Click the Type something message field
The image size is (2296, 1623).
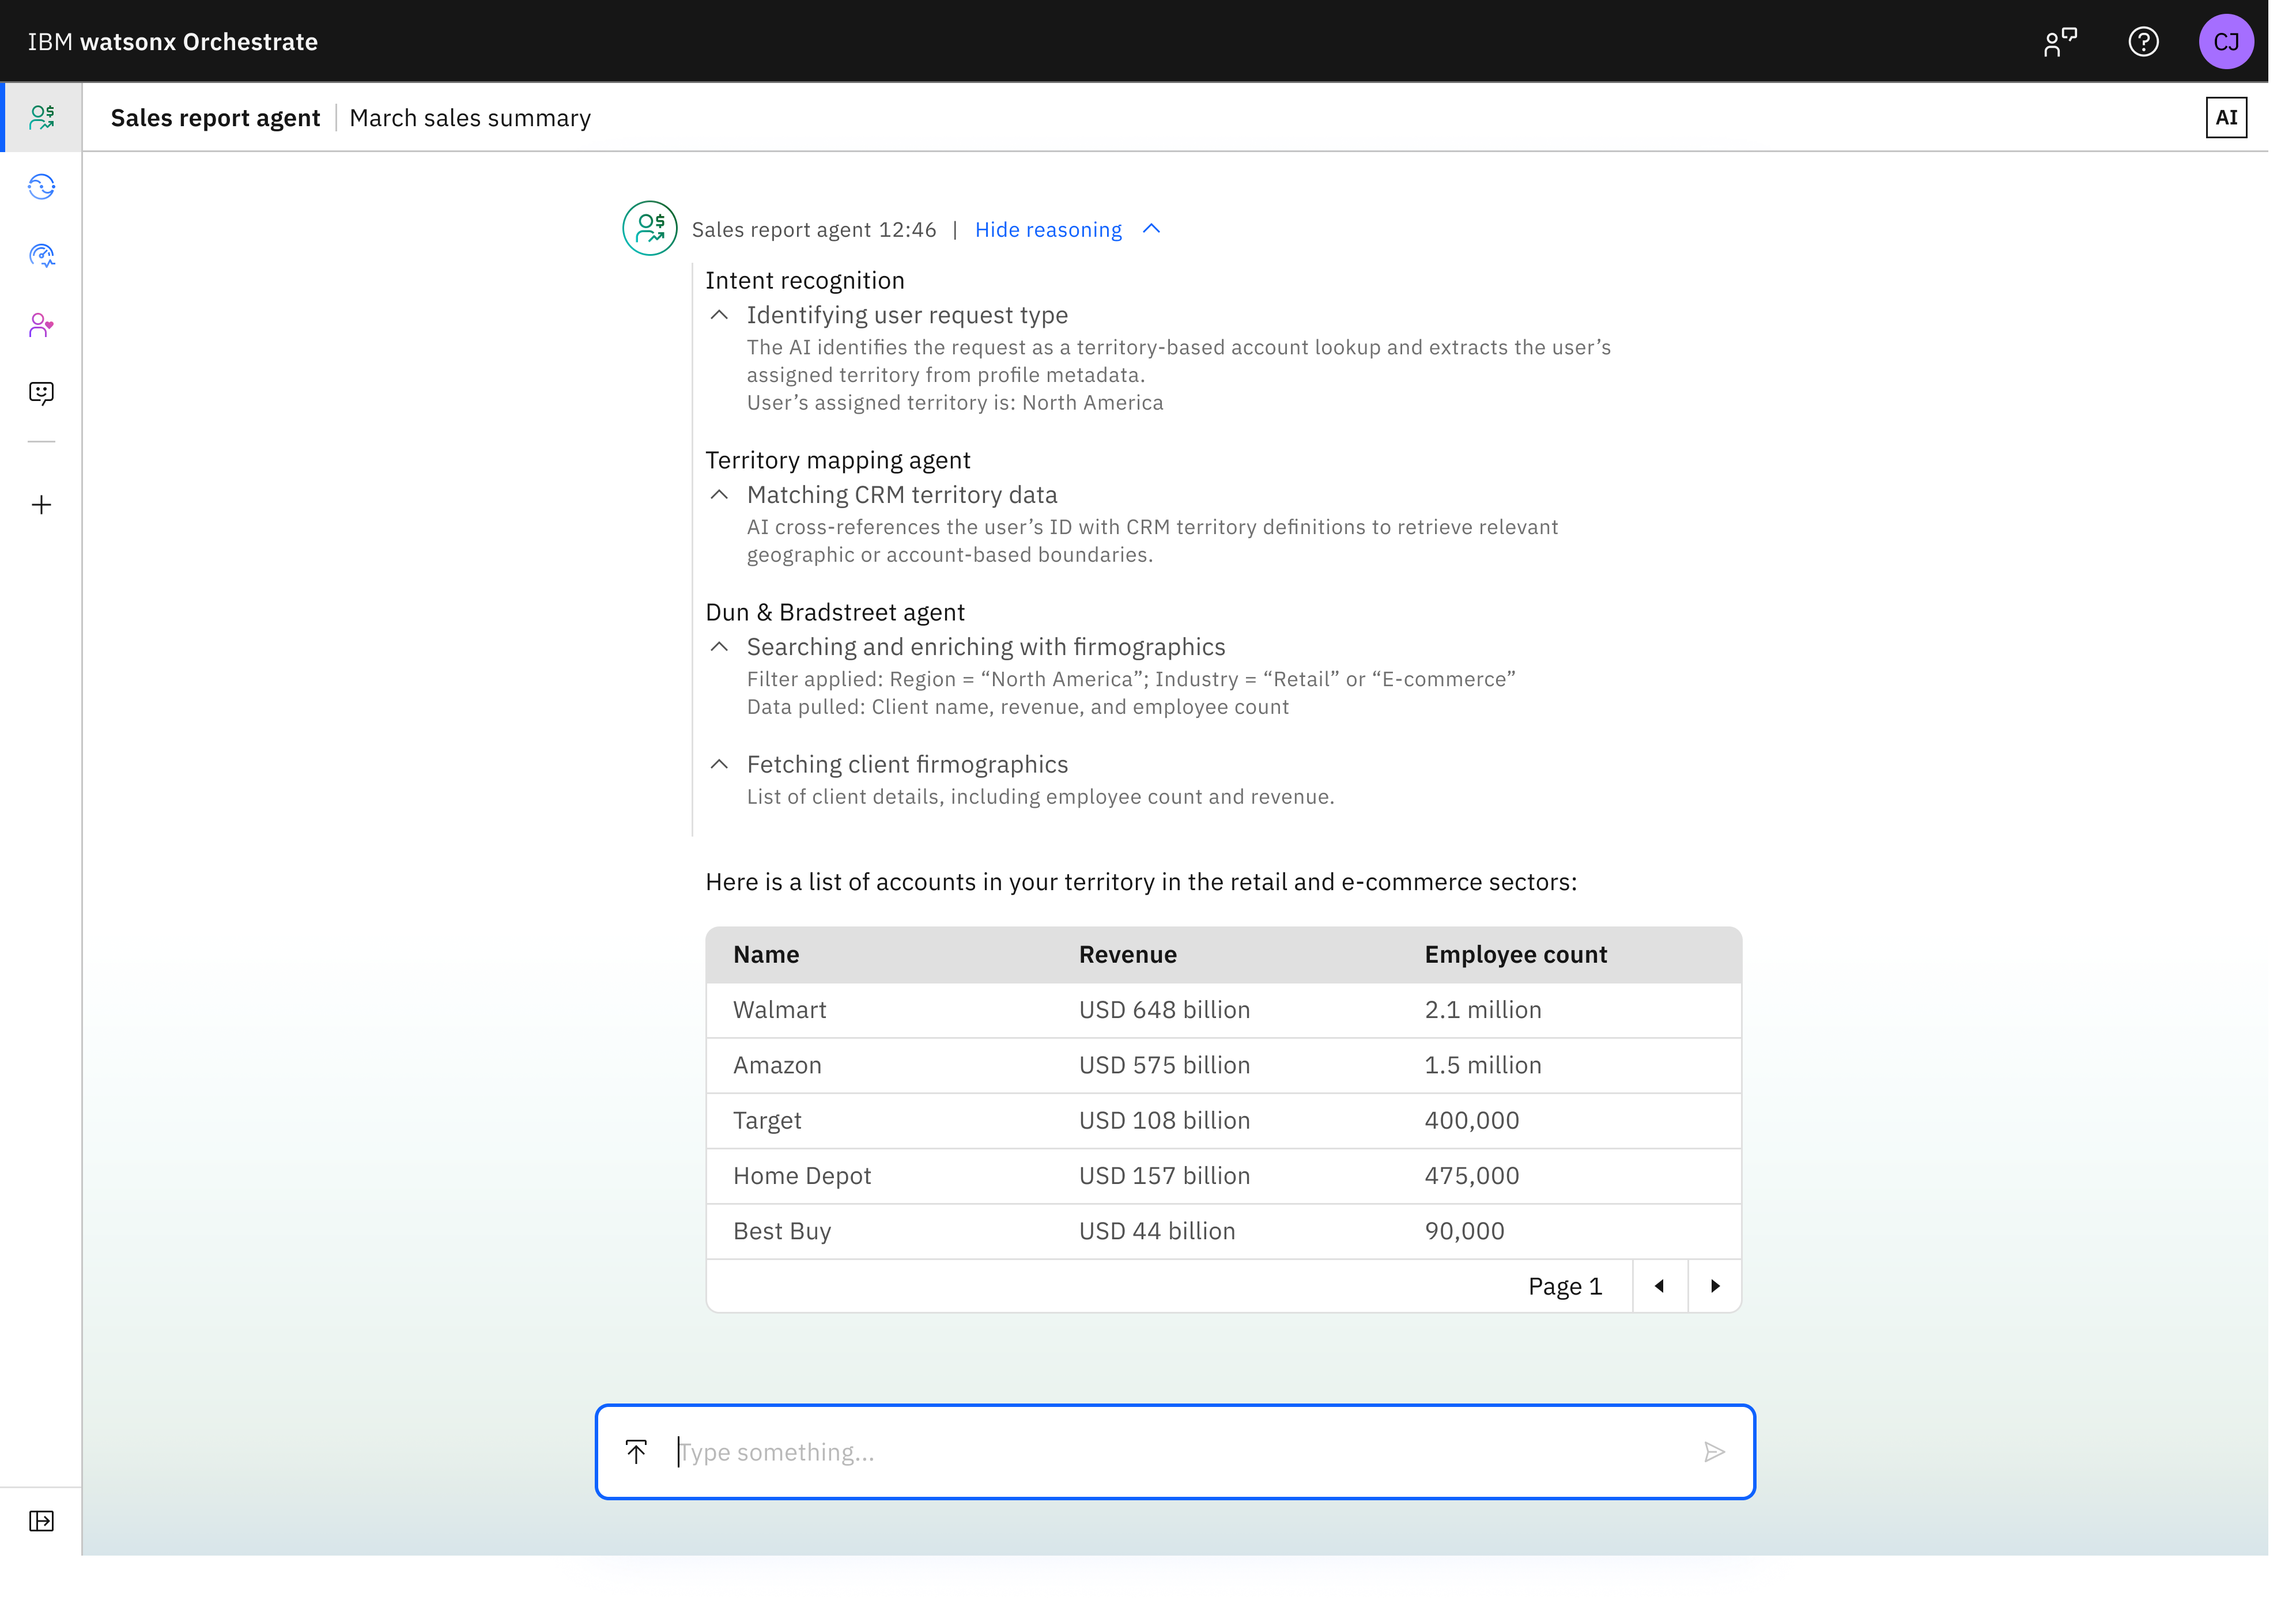tap(1180, 1452)
